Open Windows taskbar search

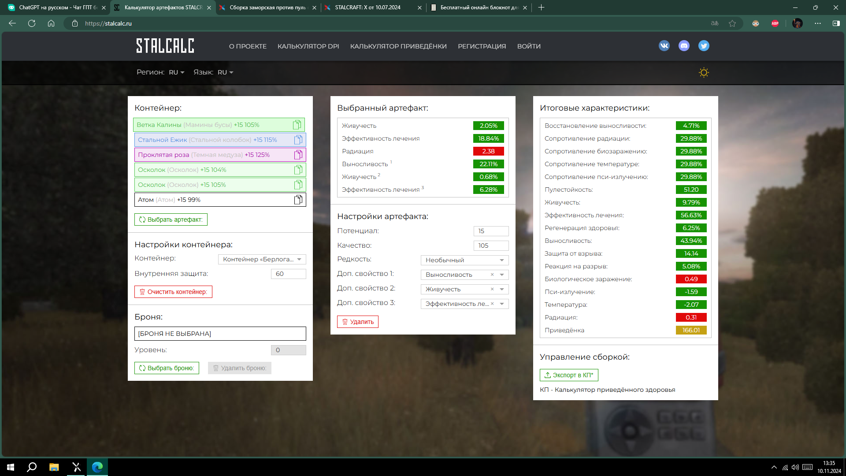(32, 467)
